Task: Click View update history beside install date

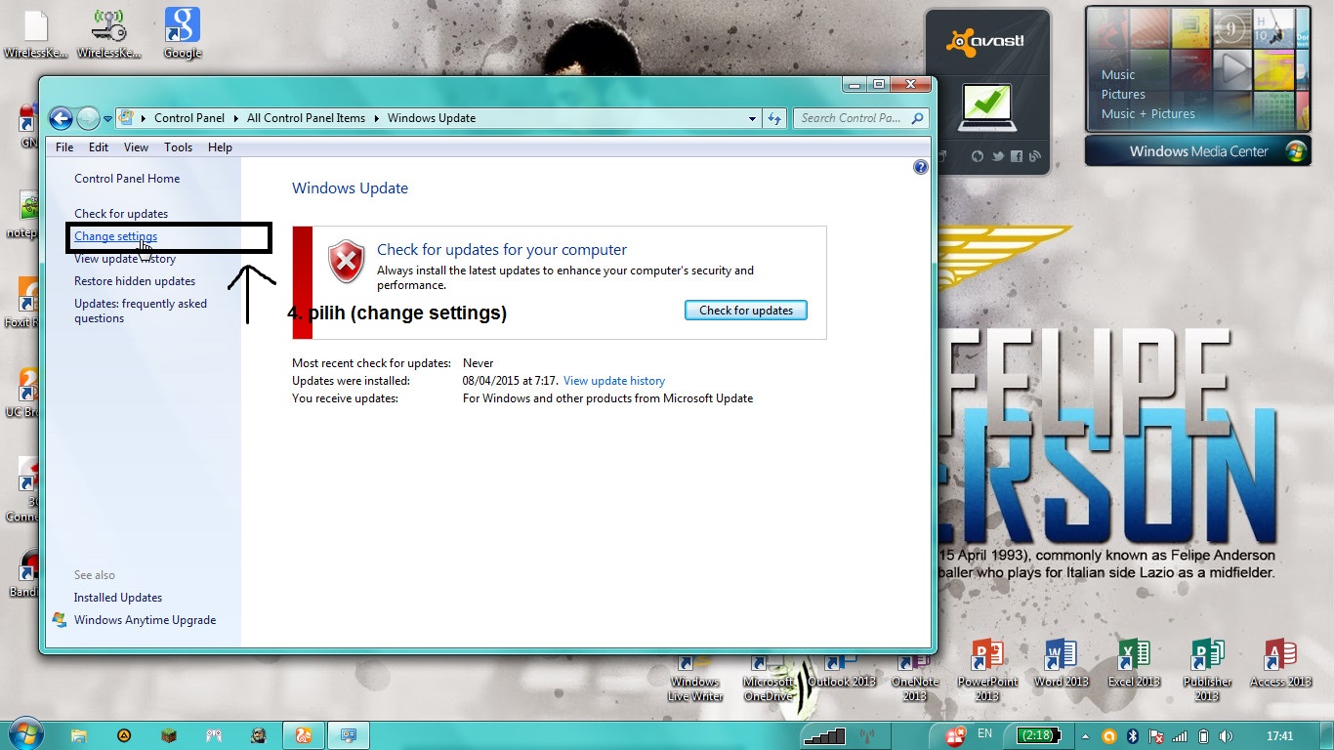Action: [614, 381]
